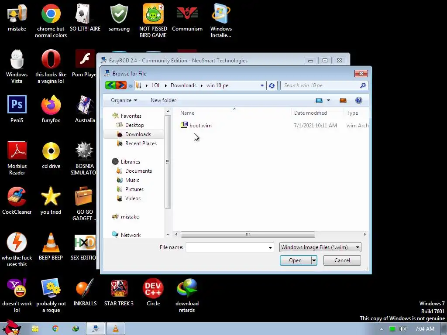Open Music library
The width and height of the screenshot is (447, 335).
(132, 180)
